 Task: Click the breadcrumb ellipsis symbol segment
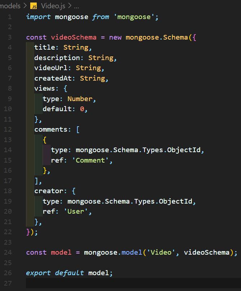pyautogui.click(x=76, y=7)
